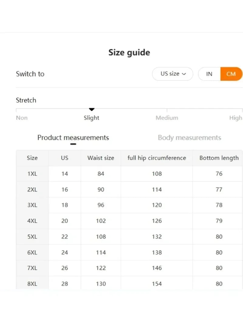Click the Switch to label
This screenshot has height=324, width=243.
30,74
